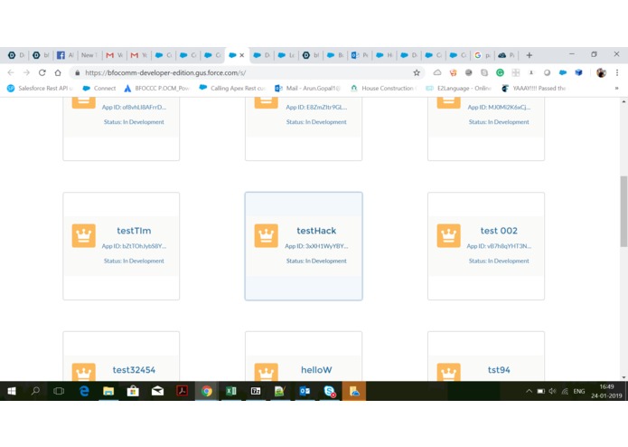Click the page vertical scrollbar thumb
628x447 pixels.
[623, 211]
